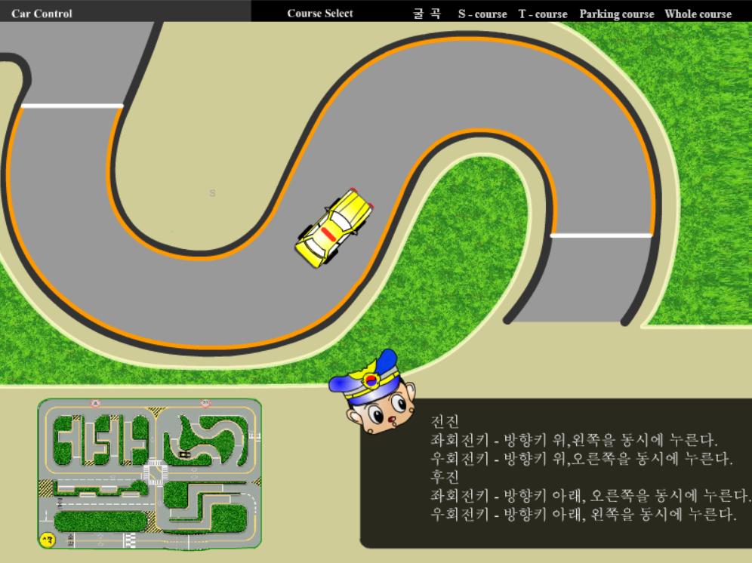Open the Car Control menu

42,13
